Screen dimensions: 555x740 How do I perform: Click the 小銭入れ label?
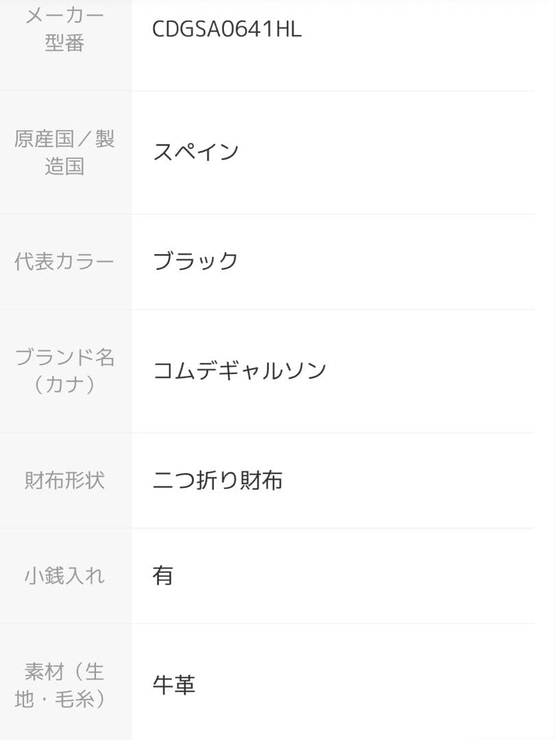coord(64,576)
